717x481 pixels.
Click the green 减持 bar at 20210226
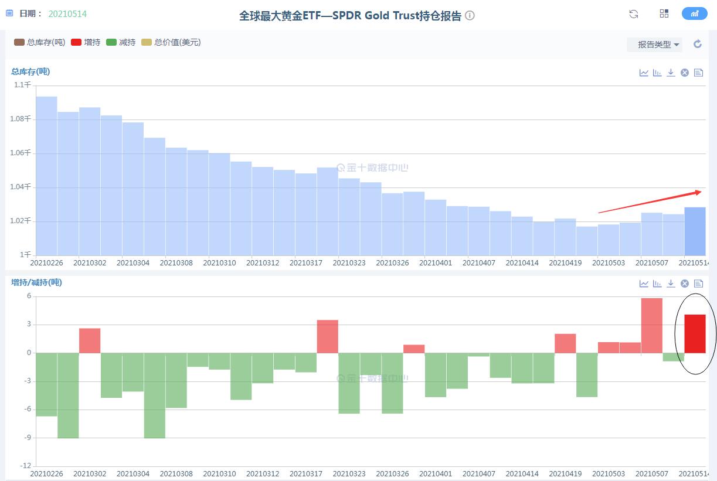pos(46,384)
